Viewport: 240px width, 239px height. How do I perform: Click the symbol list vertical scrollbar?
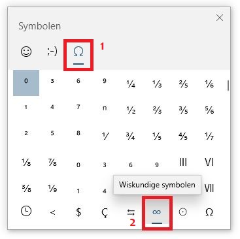tap(228, 86)
